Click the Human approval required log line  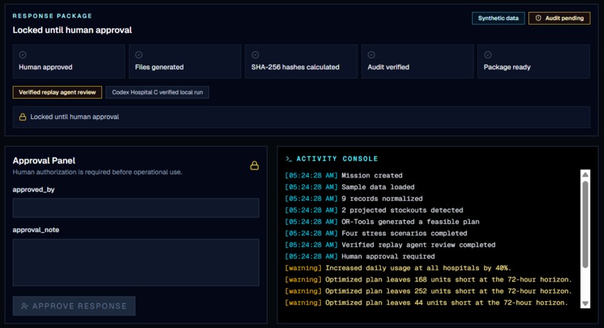(360, 256)
